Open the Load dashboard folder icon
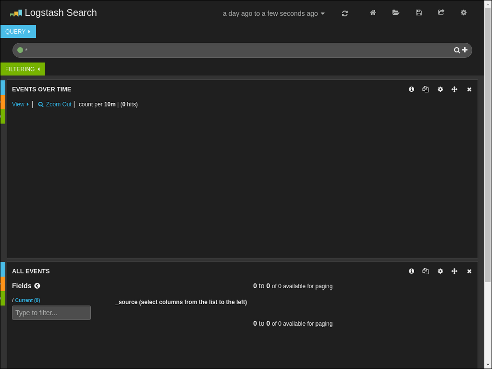This screenshot has height=369, width=492. tap(396, 12)
